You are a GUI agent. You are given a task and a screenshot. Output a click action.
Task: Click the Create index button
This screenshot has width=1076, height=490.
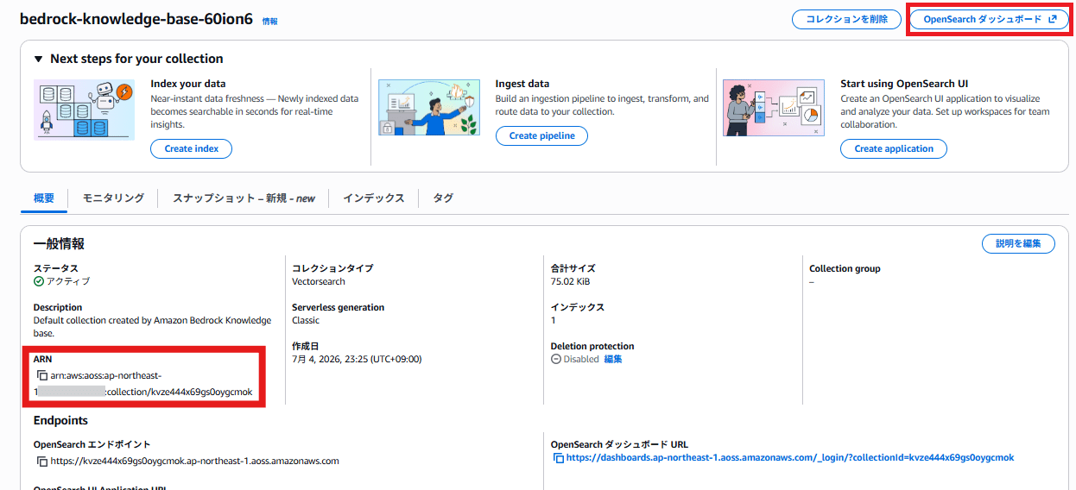point(192,148)
